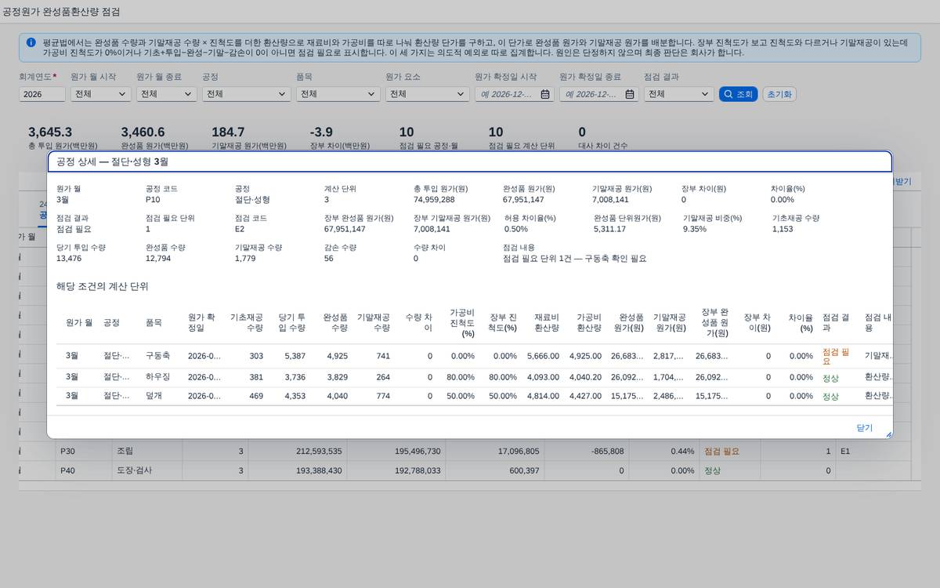Screen dimensions: 940x588
Task: Grab the resize handle of the 공정 상세 dialog
Action: coord(888,434)
